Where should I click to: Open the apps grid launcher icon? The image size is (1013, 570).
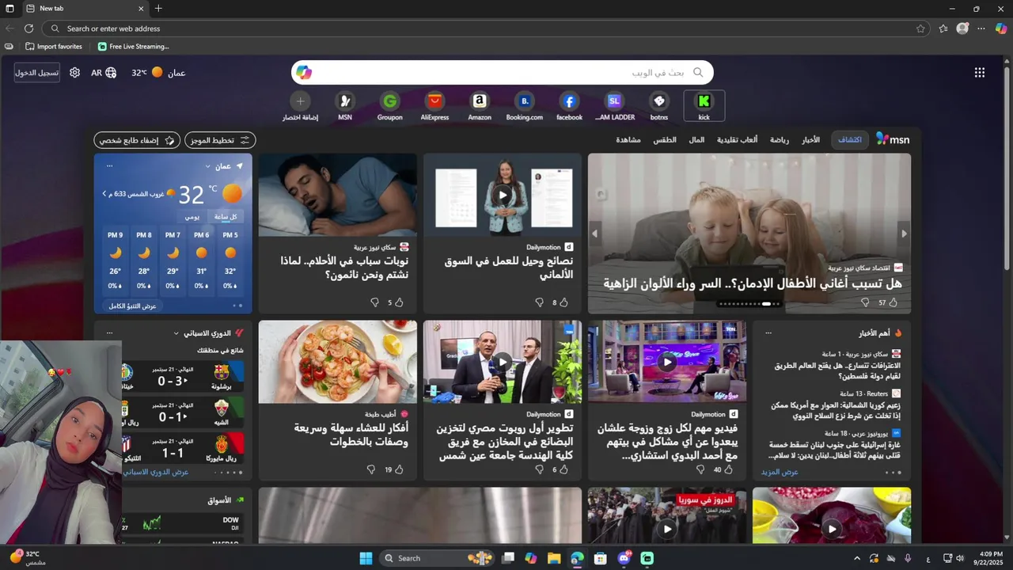[x=980, y=73]
